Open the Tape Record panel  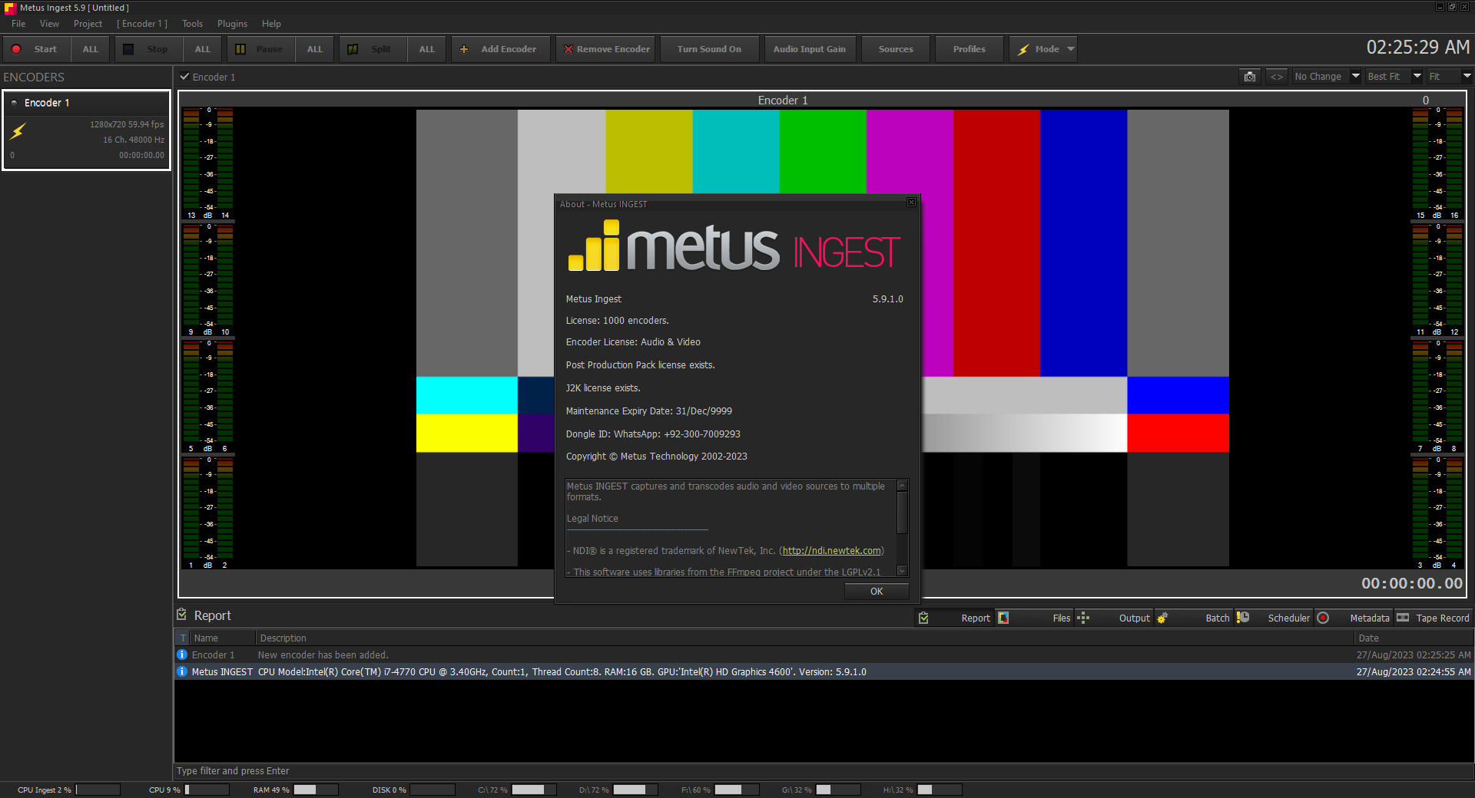coord(1434,618)
